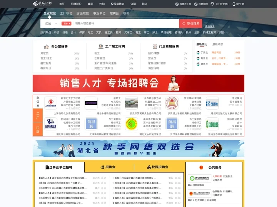Viewport: 277px width, 207px height.
Task: Click the briefcase icon next to 办公室招聘
Action: [47, 46]
